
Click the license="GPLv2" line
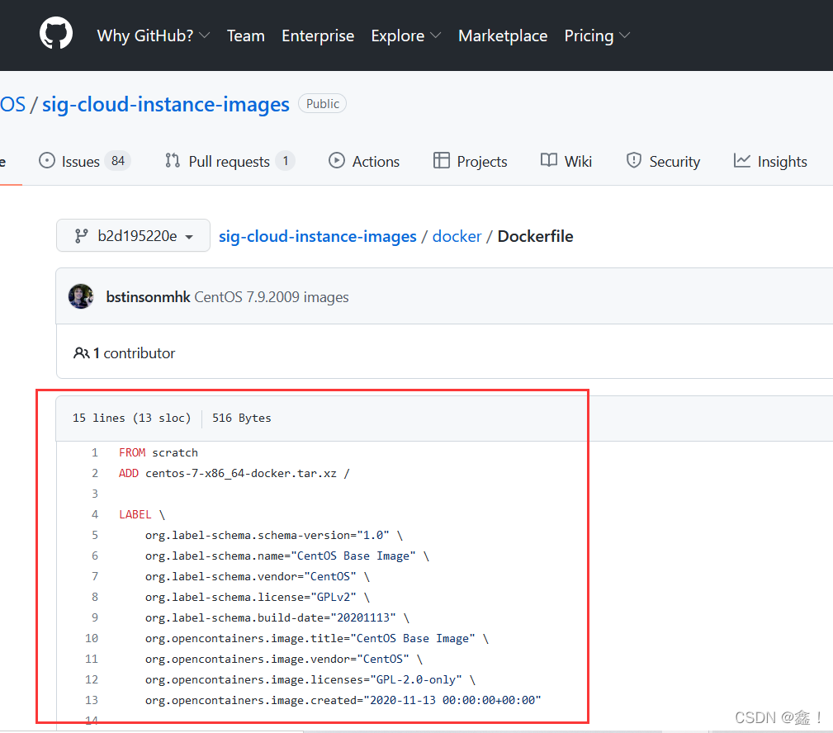(x=257, y=597)
